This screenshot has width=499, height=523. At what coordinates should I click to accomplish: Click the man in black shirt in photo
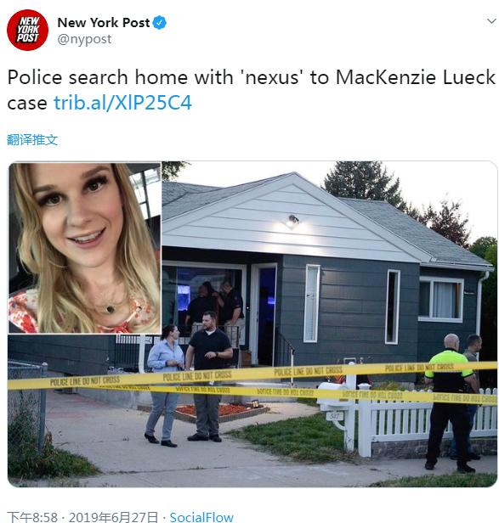click(209, 376)
